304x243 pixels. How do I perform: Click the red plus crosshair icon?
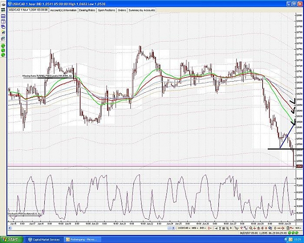coord(266,228)
